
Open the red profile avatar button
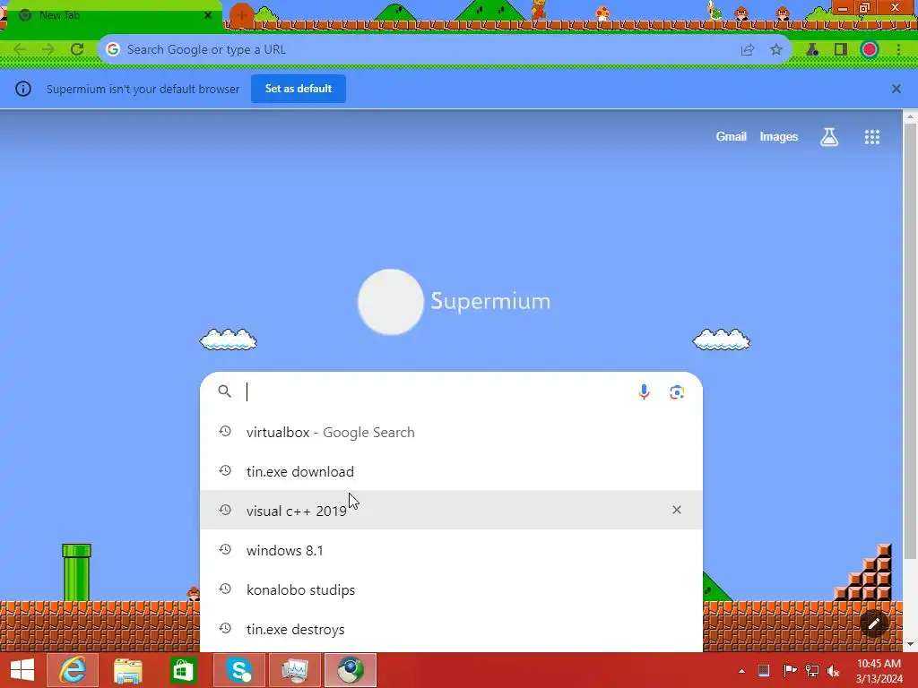pyautogui.click(x=870, y=50)
